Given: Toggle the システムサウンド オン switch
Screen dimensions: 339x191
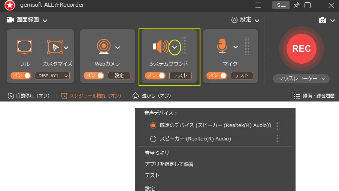Looking at the screenshot, I should [155, 76].
